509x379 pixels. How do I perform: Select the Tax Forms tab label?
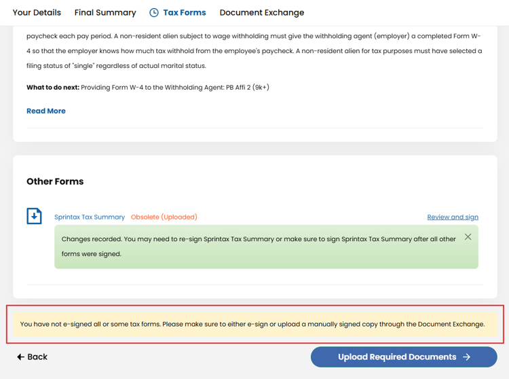[x=185, y=12]
